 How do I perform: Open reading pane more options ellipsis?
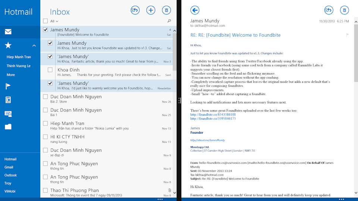pos(341,199)
